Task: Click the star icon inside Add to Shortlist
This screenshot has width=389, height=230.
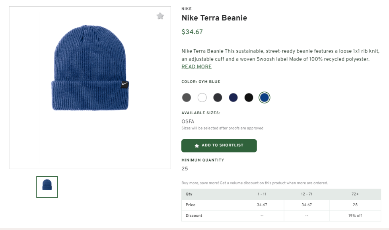Action: 196,145
